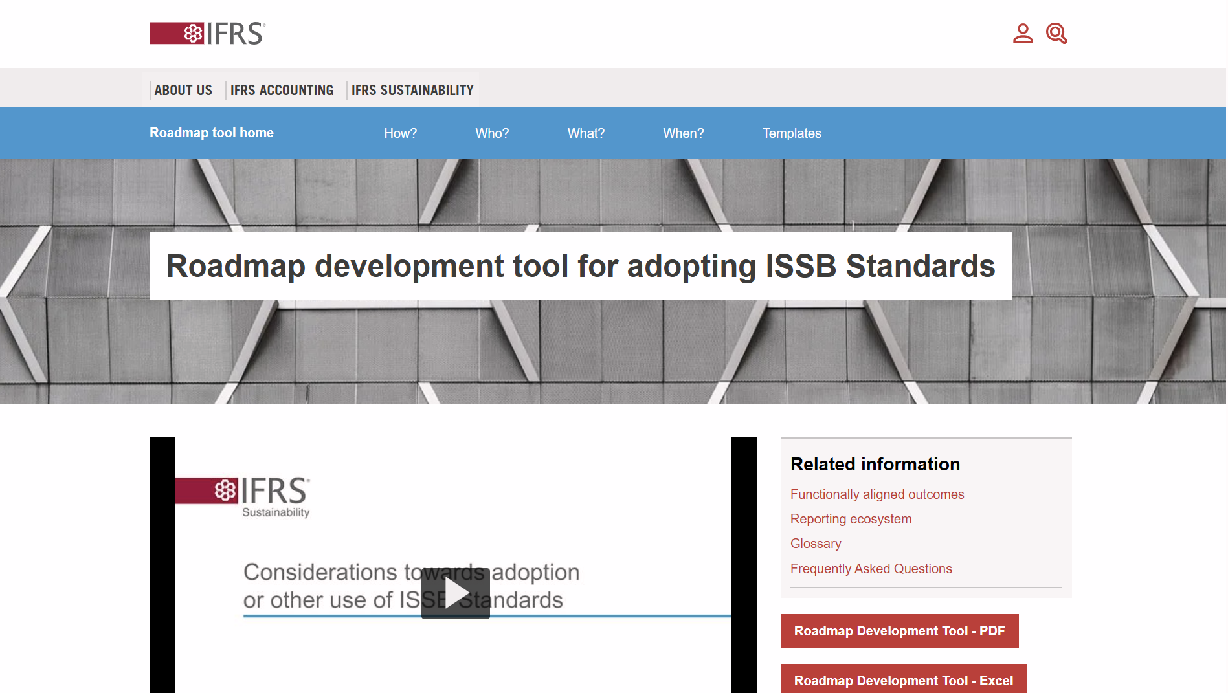Download Roadmap Development Tool - Excel
The height and width of the screenshot is (693, 1228).
click(x=903, y=680)
